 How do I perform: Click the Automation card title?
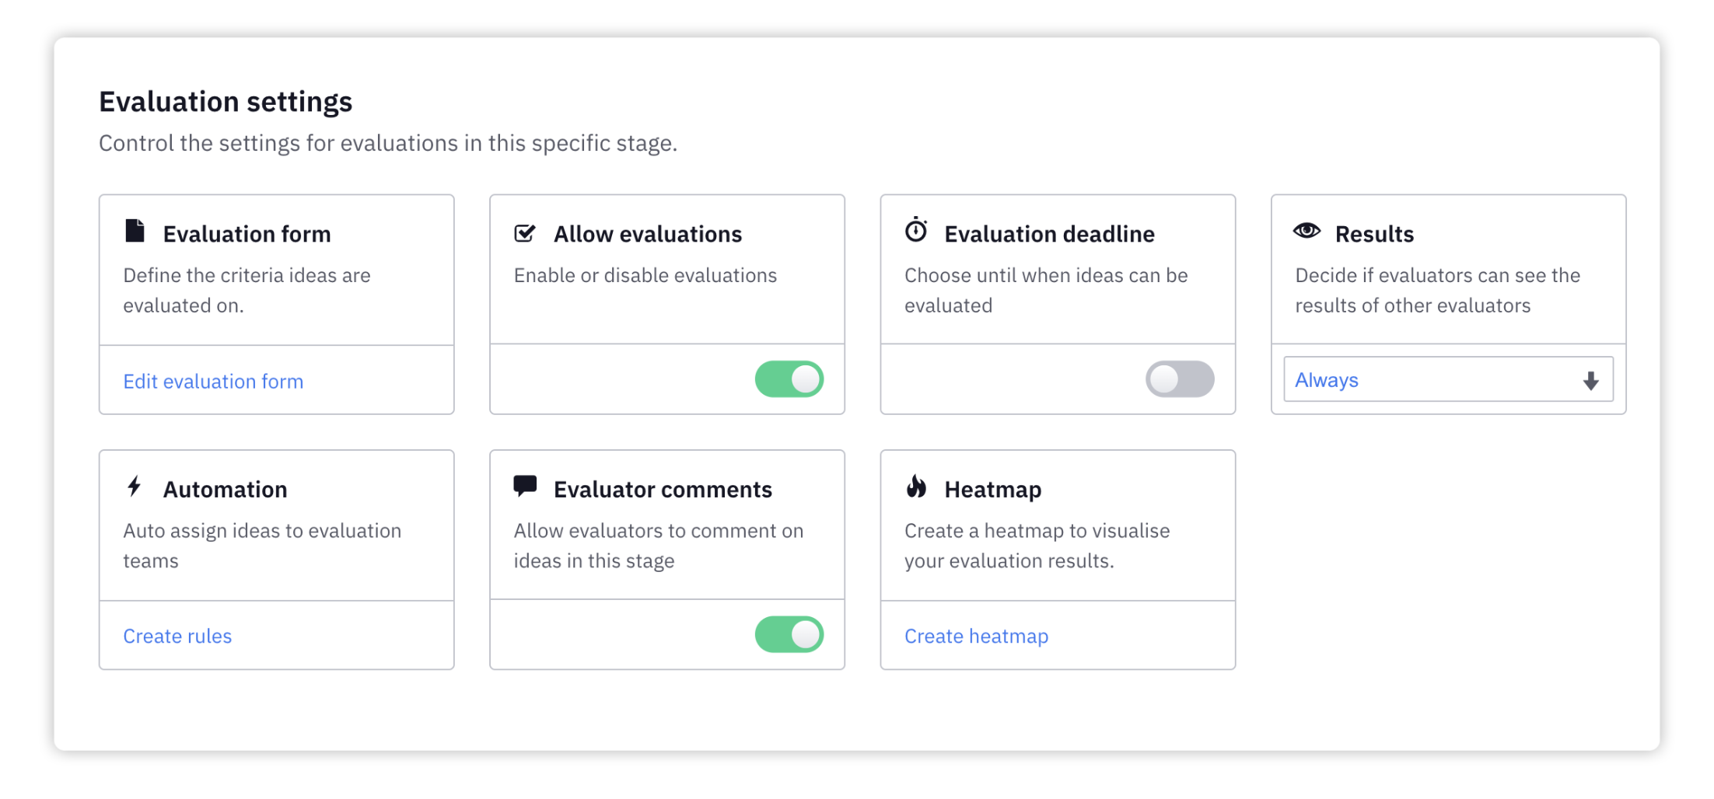tap(225, 490)
